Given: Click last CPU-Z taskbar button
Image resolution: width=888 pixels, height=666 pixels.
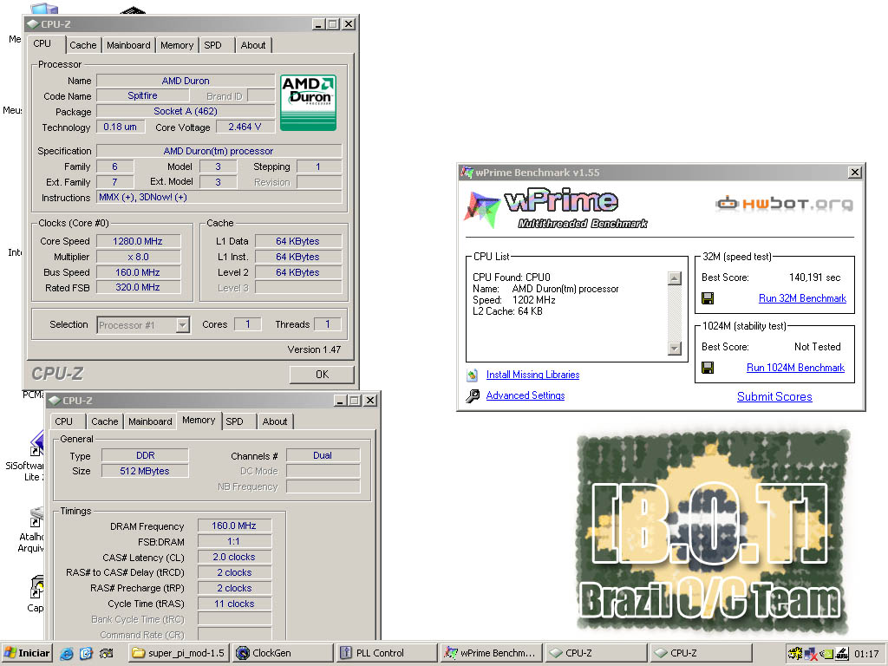Looking at the screenshot, I should click(701, 653).
